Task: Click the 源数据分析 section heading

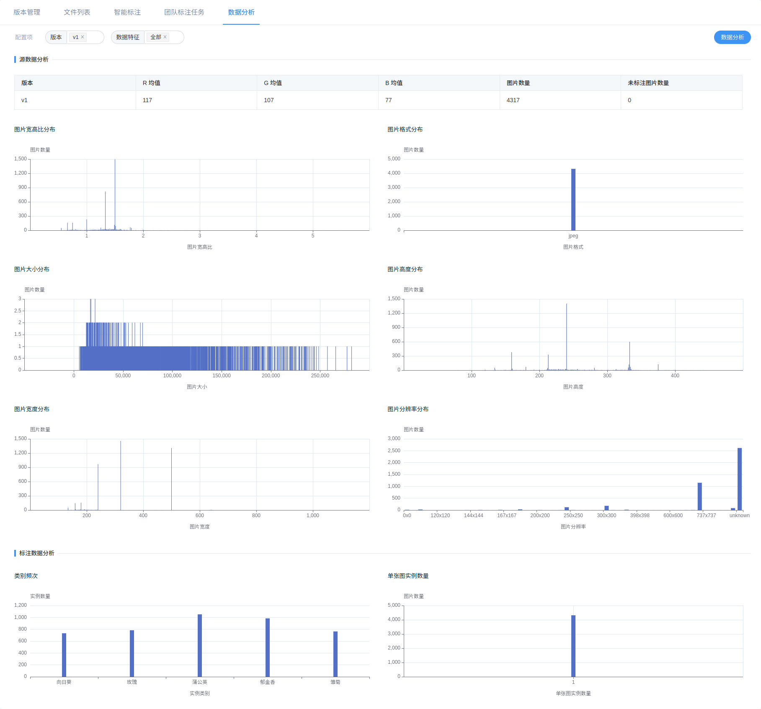Action: pyautogui.click(x=34, y=59)
